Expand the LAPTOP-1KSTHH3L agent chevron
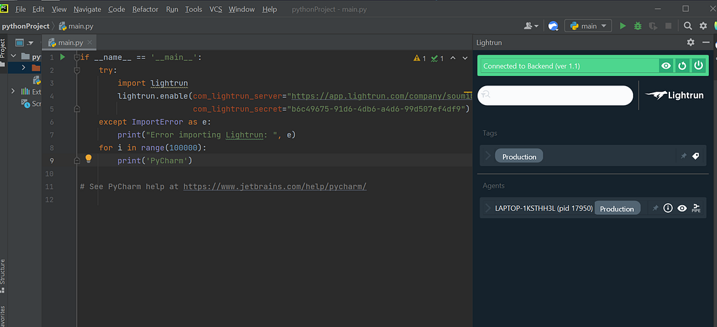 [488, 208]
